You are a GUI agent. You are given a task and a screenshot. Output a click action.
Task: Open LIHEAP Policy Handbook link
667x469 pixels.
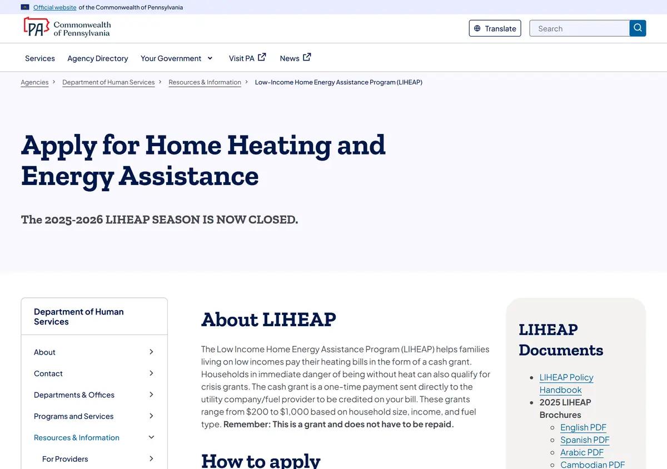[566, 383]
